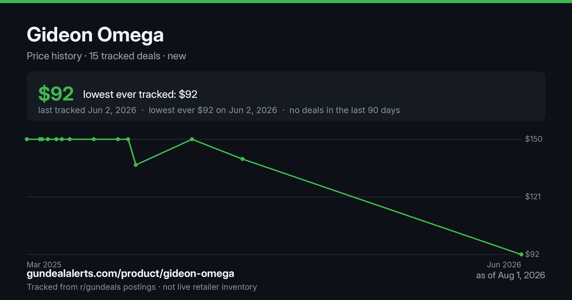Click the $150 peak data point mid-chart
The height and width of the screenshot is (300, 572).
click(192, 139)
